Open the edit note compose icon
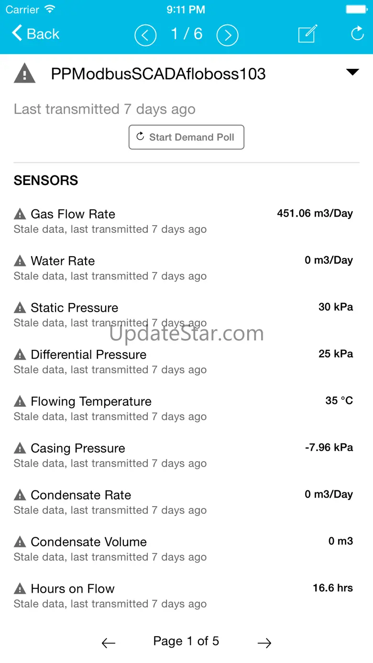 (x=307, y=34)
